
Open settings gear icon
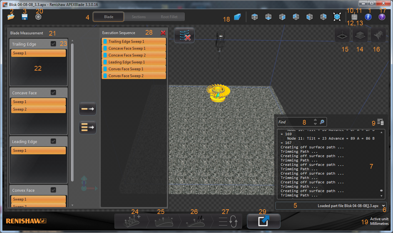pyautogui.click(x=38, y=17)
